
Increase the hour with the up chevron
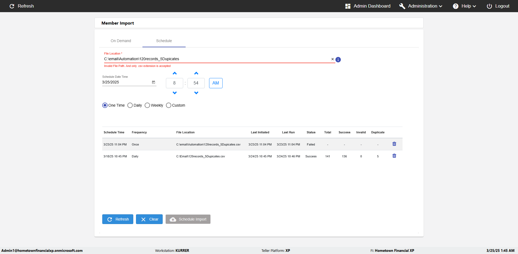pos(175,73)
